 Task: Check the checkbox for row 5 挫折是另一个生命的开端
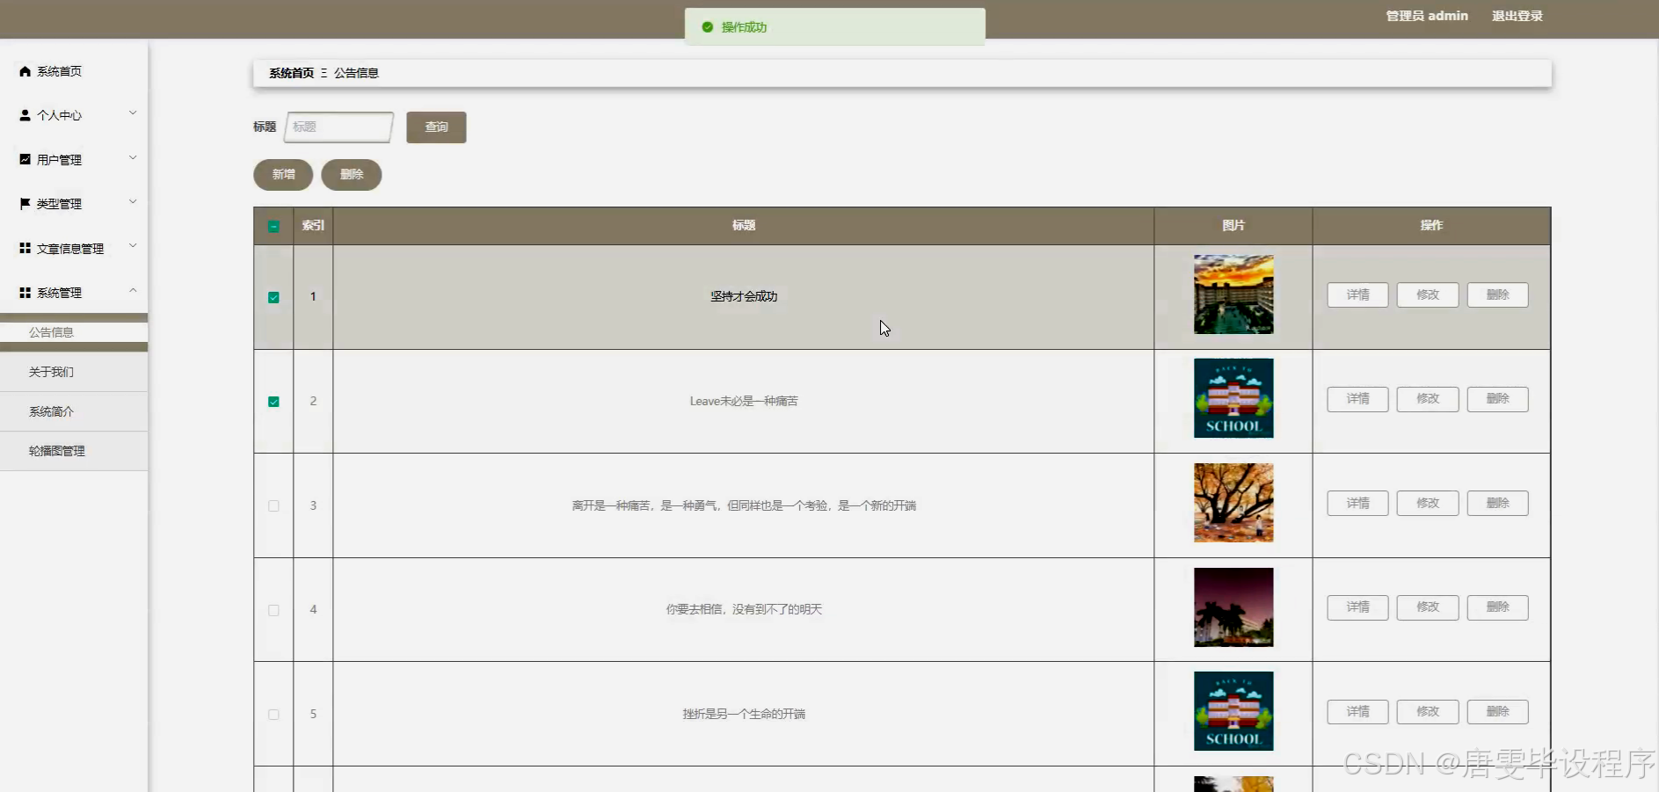point(273,715)
